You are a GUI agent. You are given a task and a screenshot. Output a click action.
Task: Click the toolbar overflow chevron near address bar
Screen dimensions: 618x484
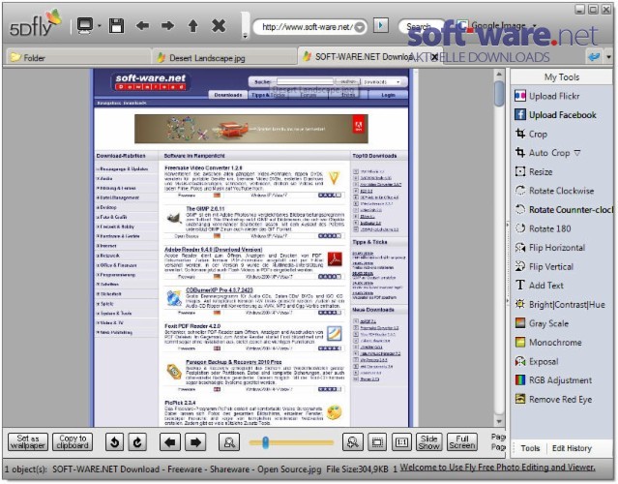(245, 36)
